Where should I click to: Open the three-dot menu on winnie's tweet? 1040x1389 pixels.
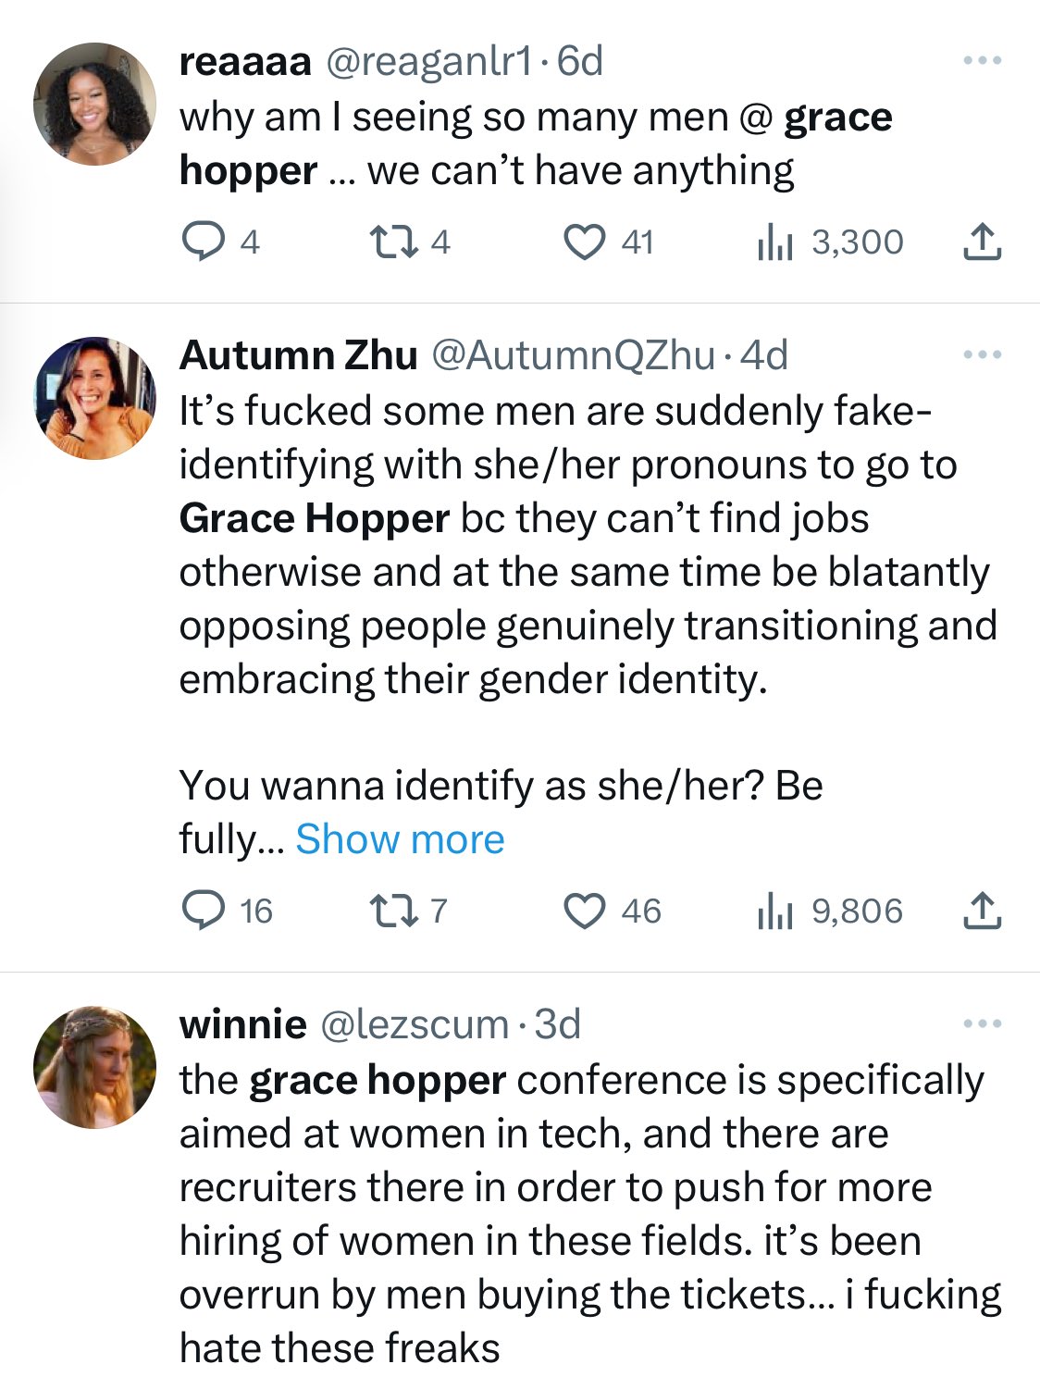click(982, 1024)
